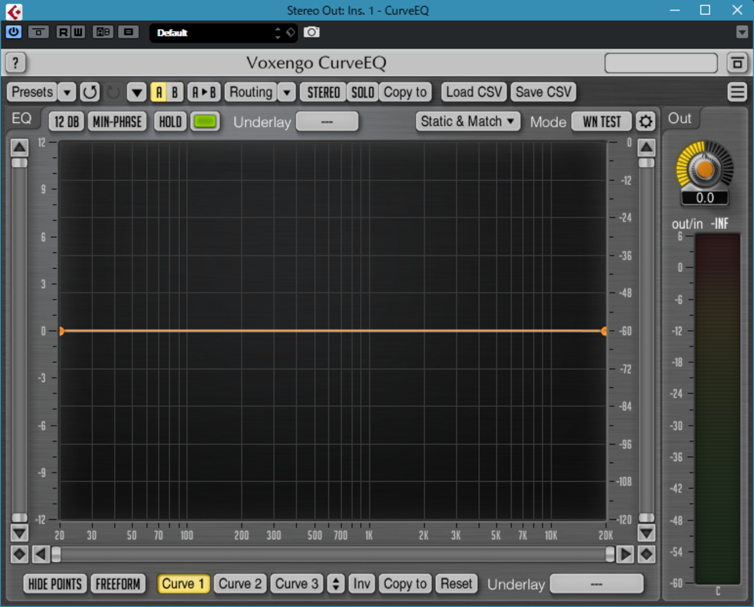This screenshot has height=607, width=754.
Task: Toggle the Read automation R button
Action: (63, 32)
